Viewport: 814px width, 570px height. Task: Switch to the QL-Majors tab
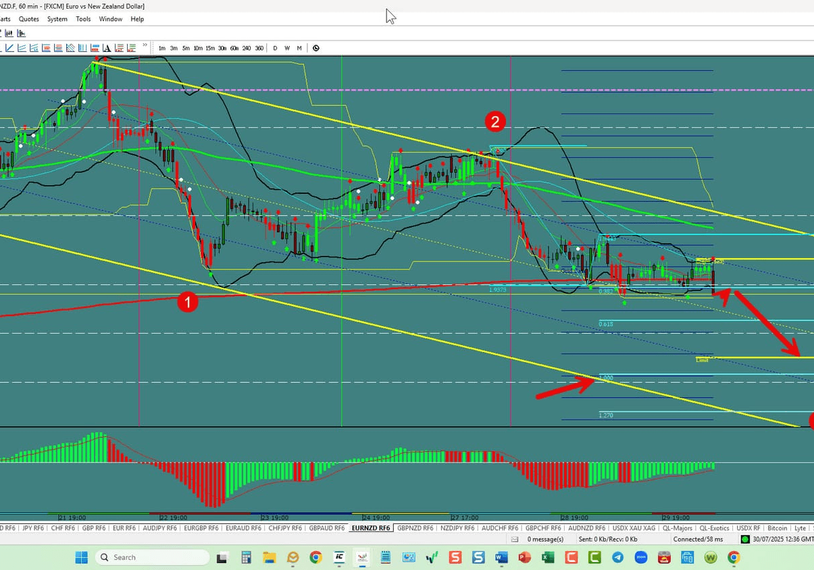click(x=678, y=527)
